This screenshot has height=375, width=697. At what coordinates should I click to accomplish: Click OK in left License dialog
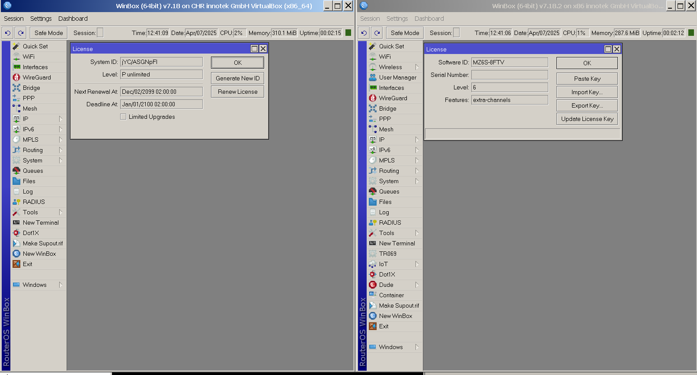[238, 63]
